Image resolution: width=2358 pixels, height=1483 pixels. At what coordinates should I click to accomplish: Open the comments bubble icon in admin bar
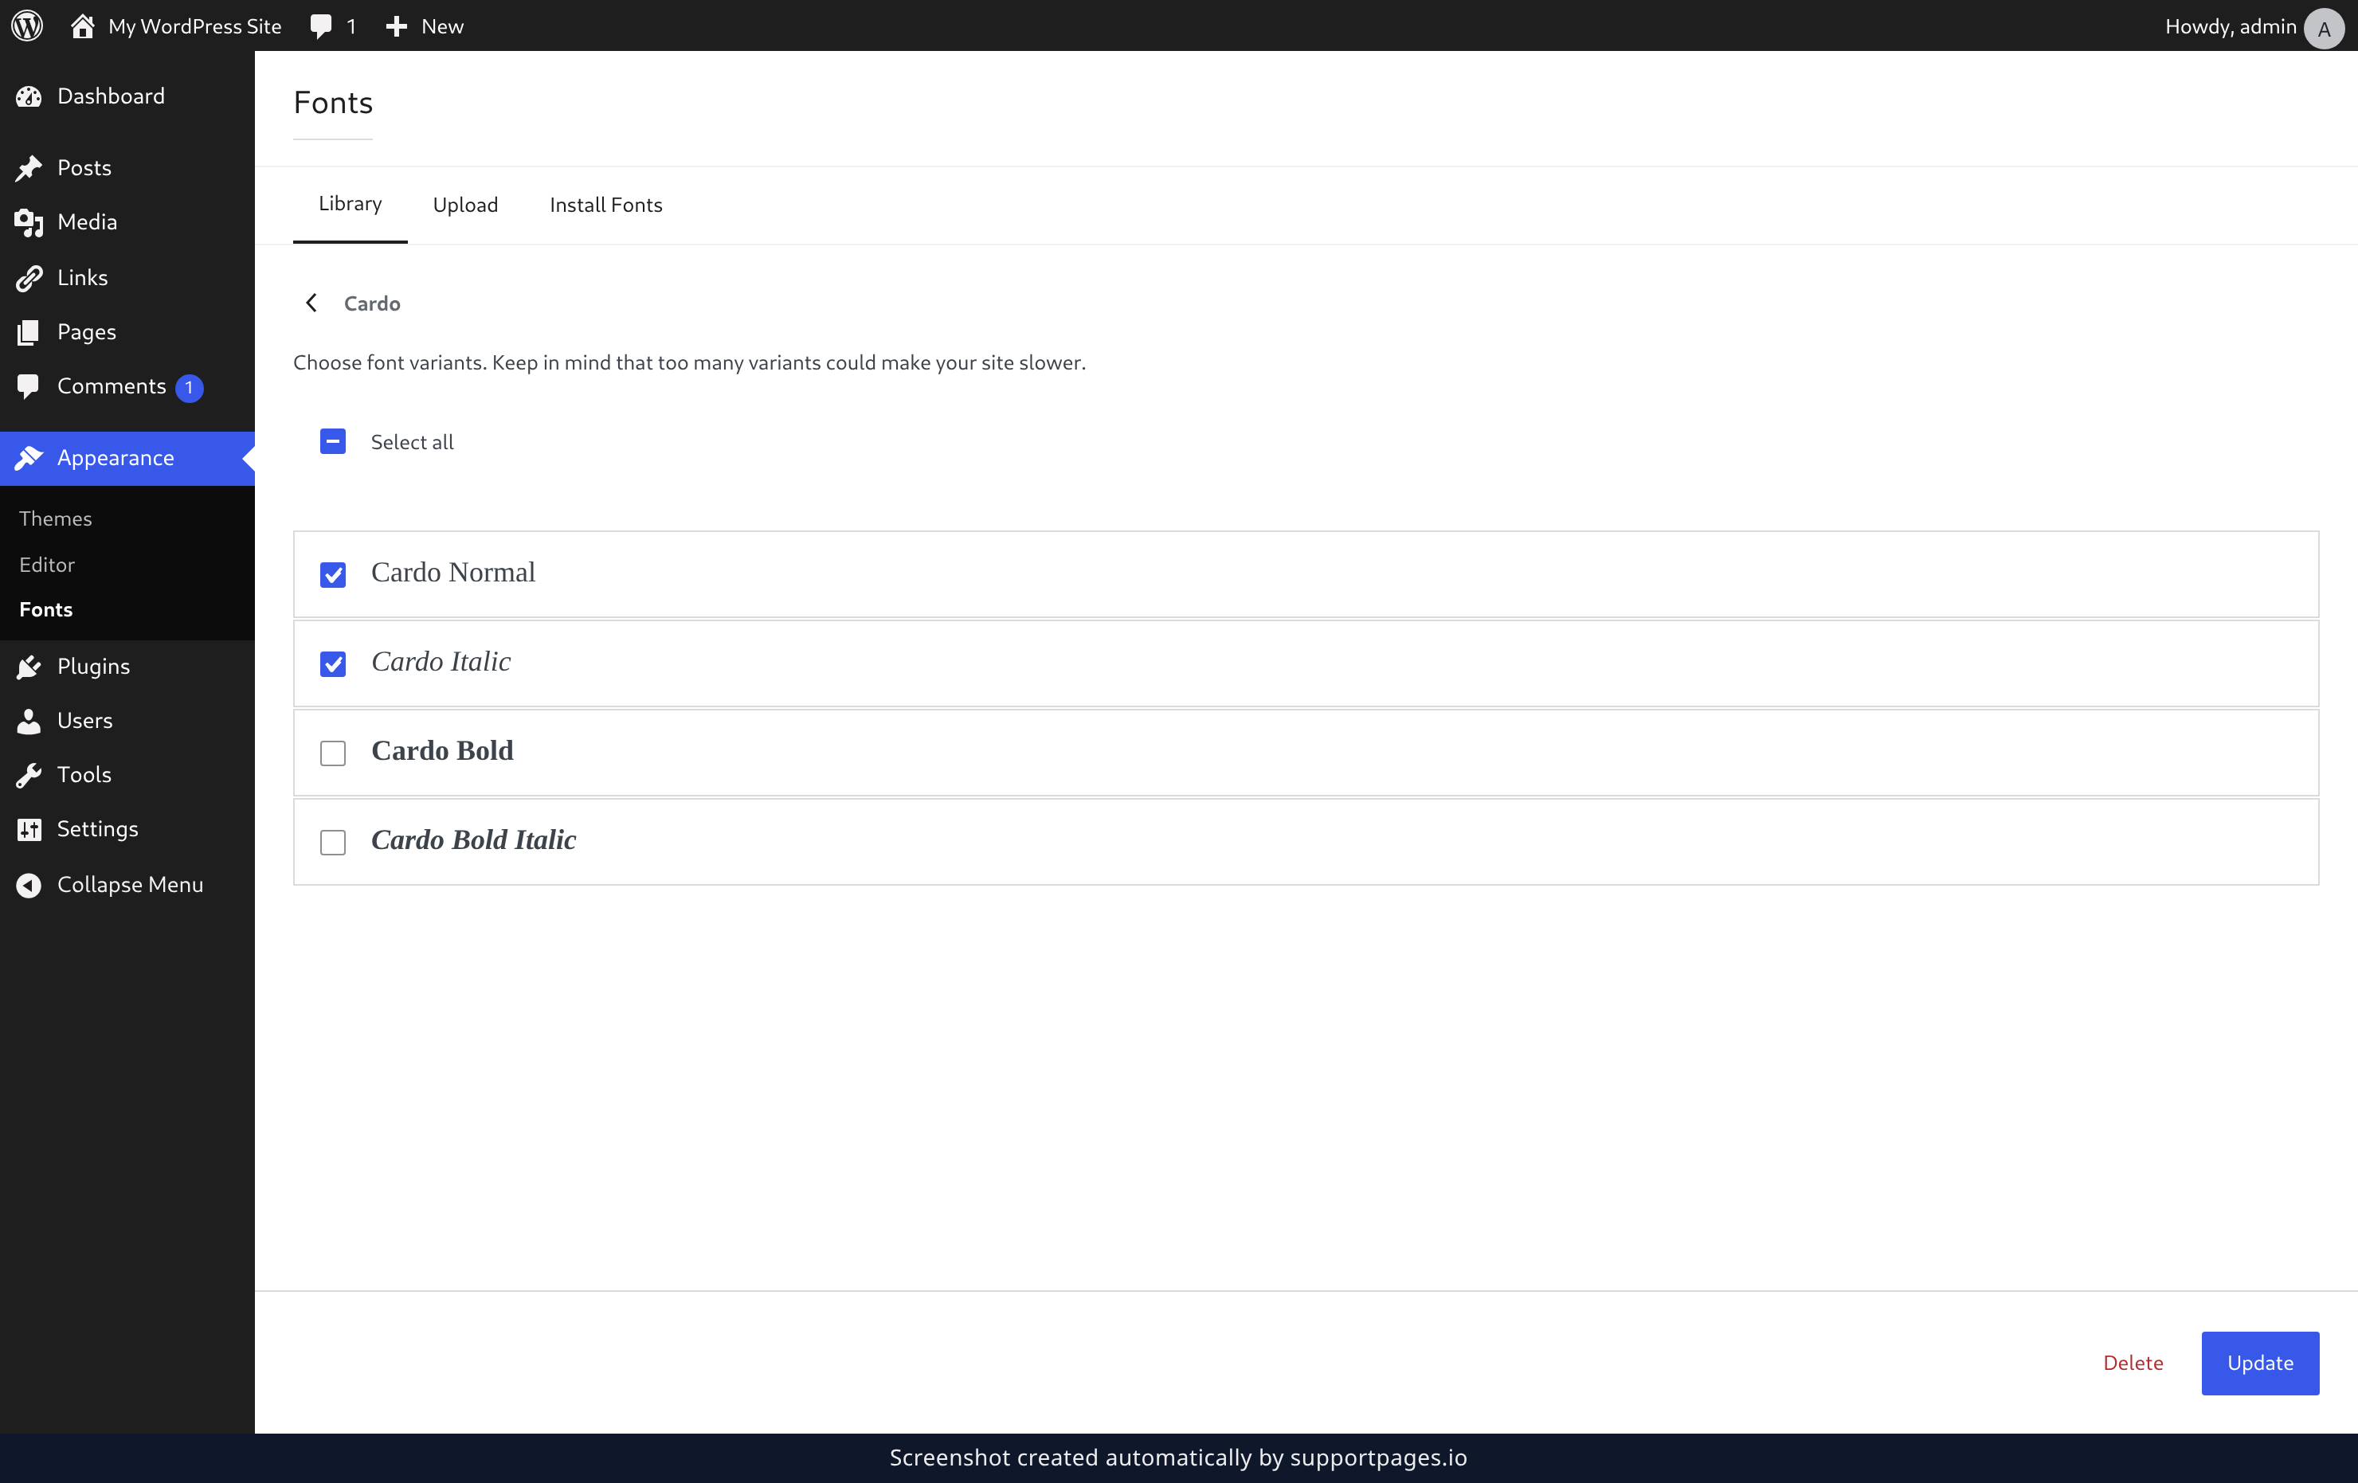[320, 26]
